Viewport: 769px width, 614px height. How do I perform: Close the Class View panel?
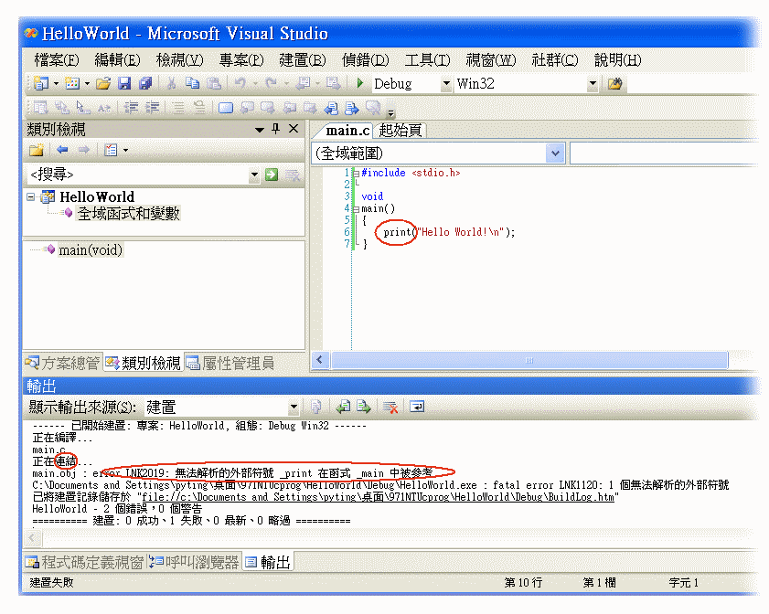pyautogui.click(x=294, y=129)
